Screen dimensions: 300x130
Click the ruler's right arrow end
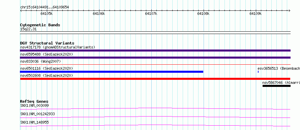[289, 11]
